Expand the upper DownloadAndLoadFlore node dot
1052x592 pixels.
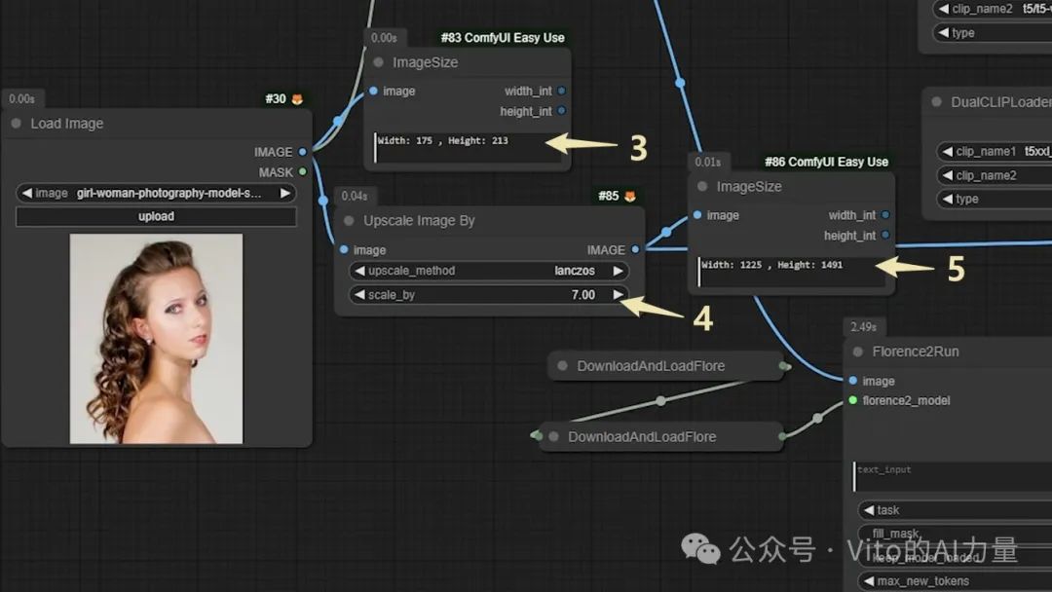[562, 366]
